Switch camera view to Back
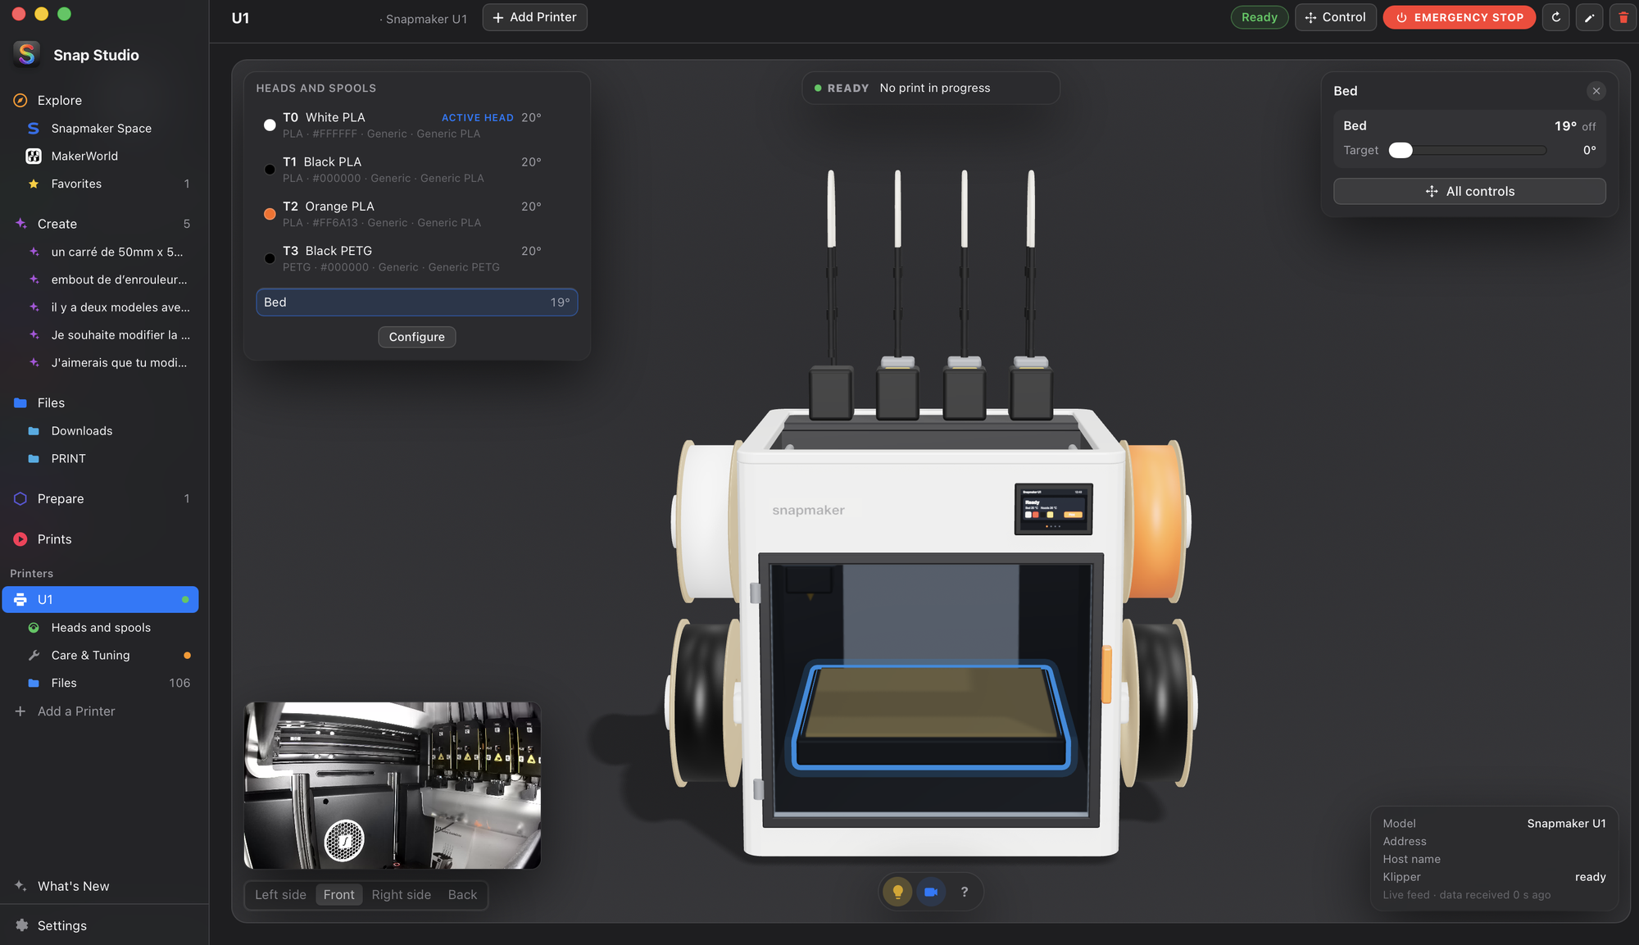The image size is (1639, 945). (x=462, y=895)
